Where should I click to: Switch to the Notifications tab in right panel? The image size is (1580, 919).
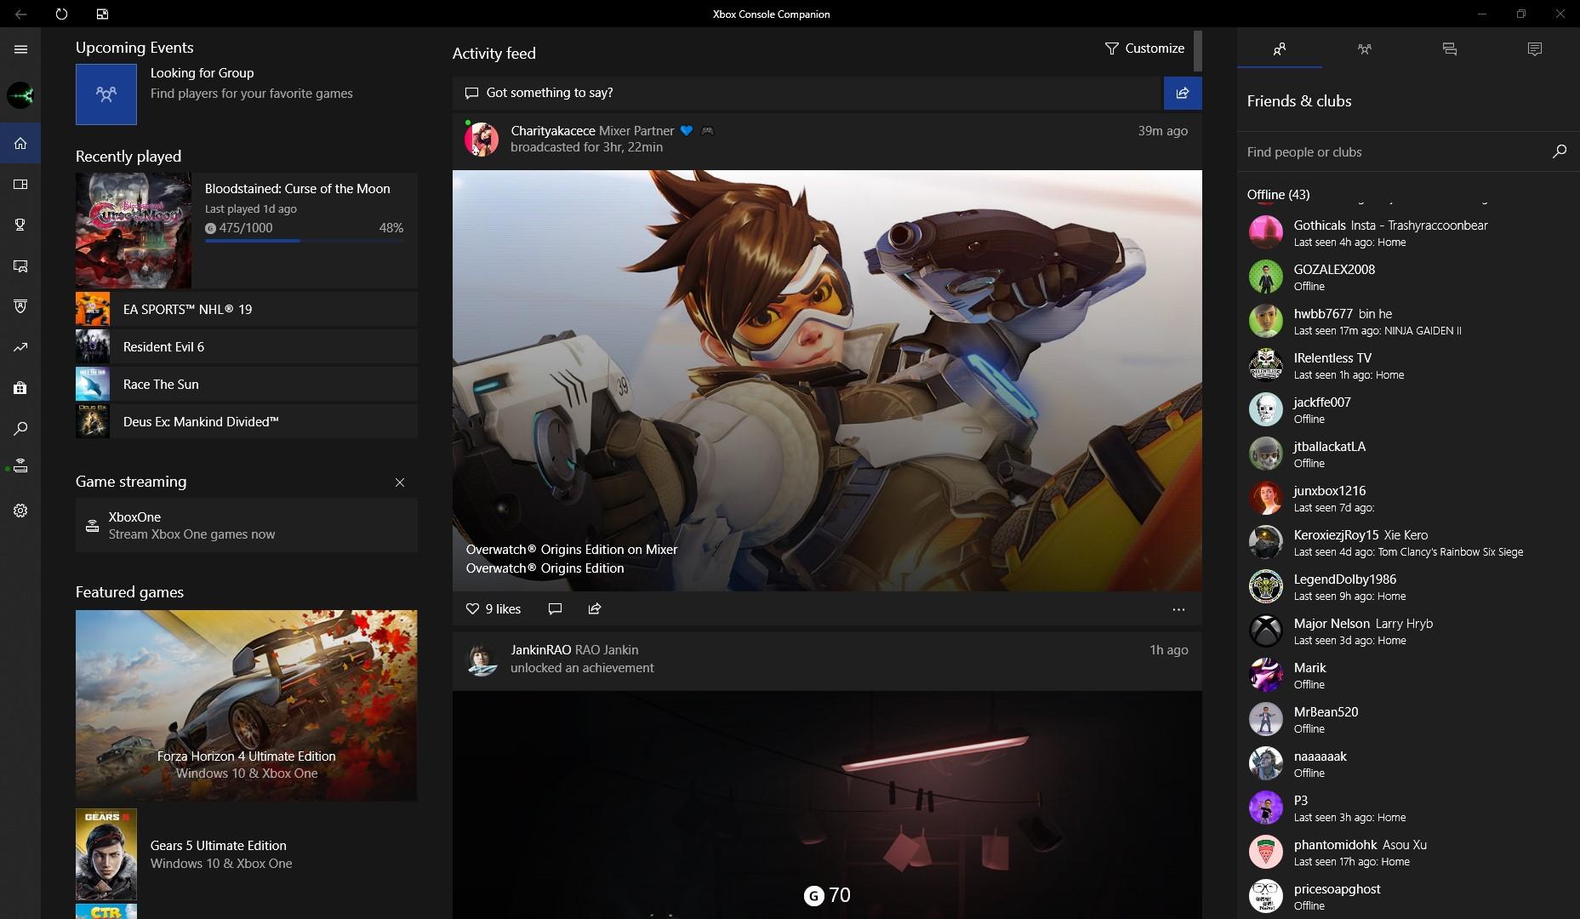click(1535, 49)
